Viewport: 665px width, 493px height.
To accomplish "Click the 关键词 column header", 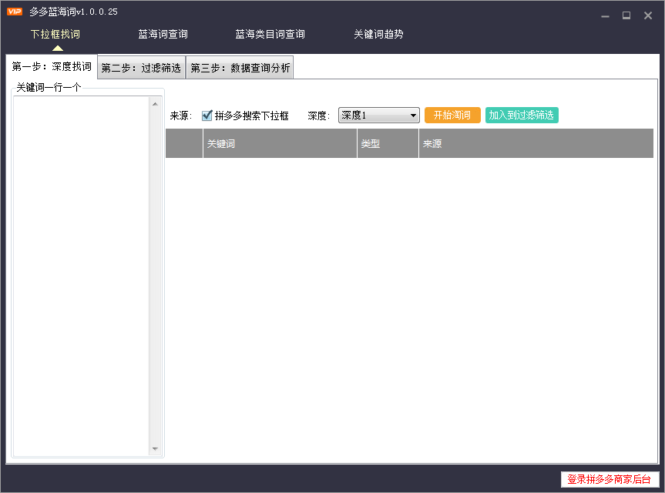I will coord(280,144).
